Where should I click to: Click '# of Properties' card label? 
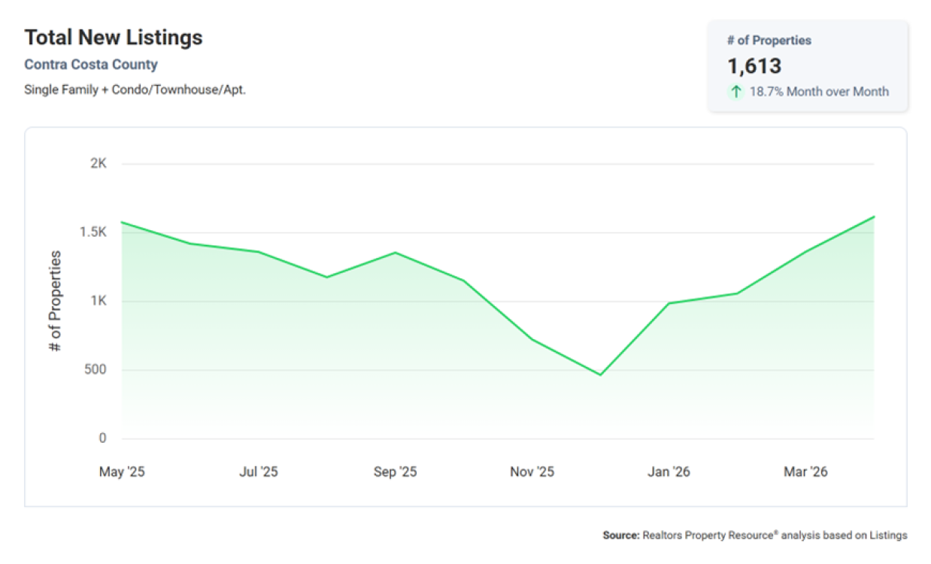(769, 41)
